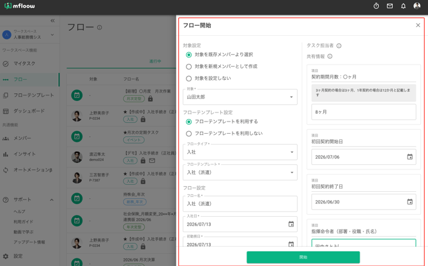
Task: Collapse the sidebar with double-chevron icon
Action: point(52,20)
